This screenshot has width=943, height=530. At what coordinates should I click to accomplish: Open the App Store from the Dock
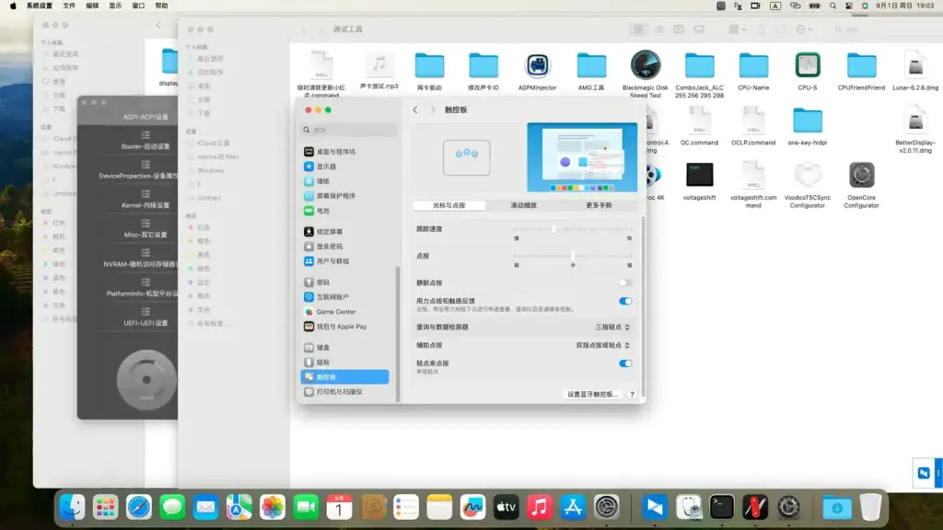[573, 507]
